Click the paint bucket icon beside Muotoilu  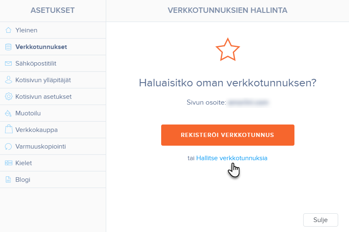click(8, 113)
